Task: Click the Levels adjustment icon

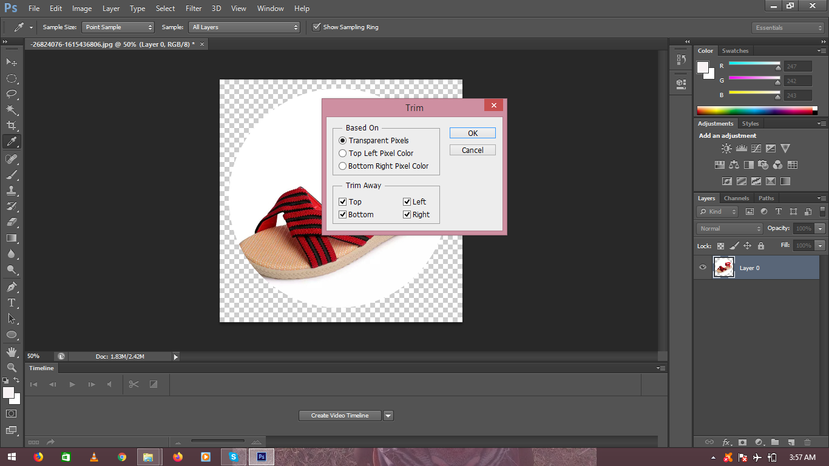Action: point(741,148)
